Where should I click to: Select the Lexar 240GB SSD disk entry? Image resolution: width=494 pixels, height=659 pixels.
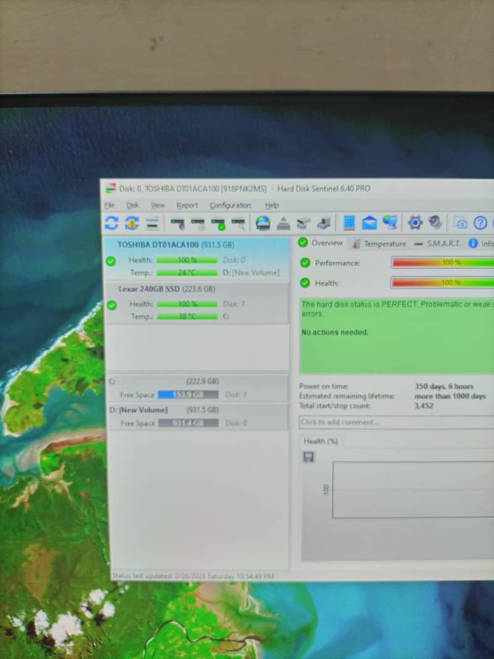coord(166,289)
